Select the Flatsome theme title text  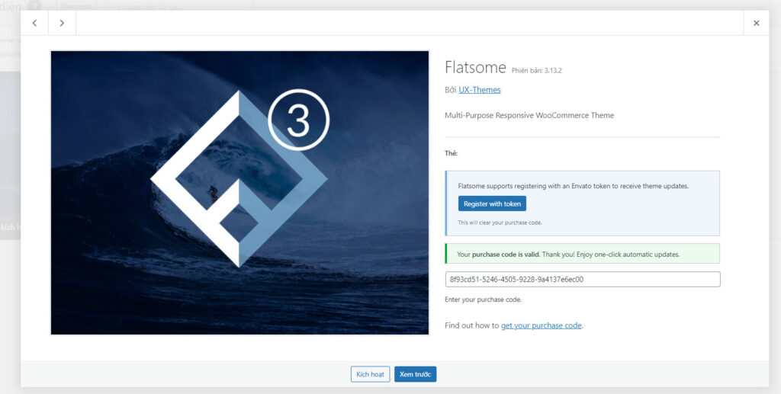coord(475,66)
